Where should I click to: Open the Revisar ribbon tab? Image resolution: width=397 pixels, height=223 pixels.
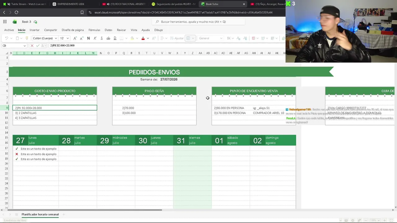121,30
